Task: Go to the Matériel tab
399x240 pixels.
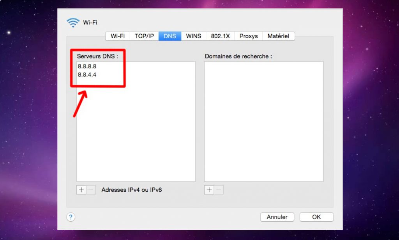Action: [x=278, y=36]
